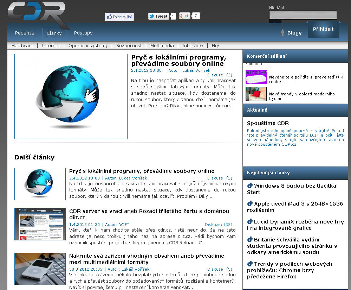Open 'Windows 8 budou bez tlačítka Start' article

[292, 189]
